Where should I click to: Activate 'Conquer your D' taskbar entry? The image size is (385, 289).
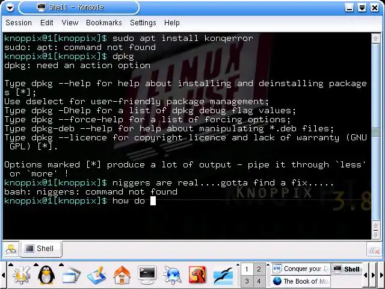tap(301, 269)
